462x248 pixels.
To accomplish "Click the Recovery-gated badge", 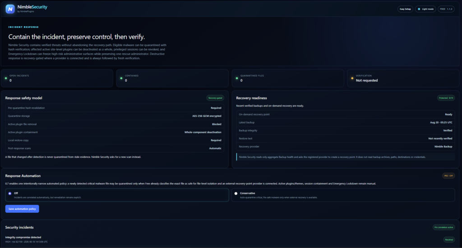I will pyautogui.click(x=215, y=98).
